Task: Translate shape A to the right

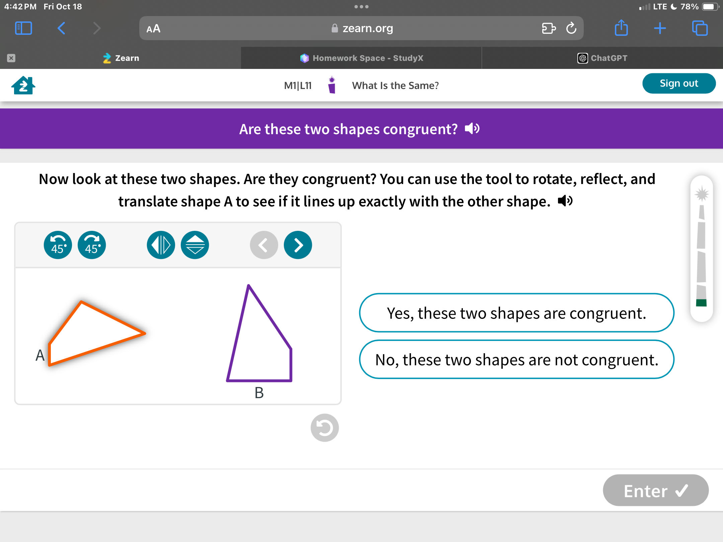Action: (x=298, y=245)
